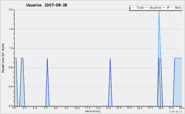Click the '7 h' x-axis label
Image resolution: width=185 pixels, height=114 pixels.
(45, 108)
